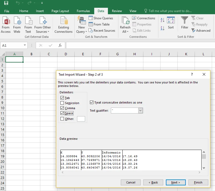Switch to the Page Layout tab
This screenshot has width=215, height=191.
coord(60,11)
